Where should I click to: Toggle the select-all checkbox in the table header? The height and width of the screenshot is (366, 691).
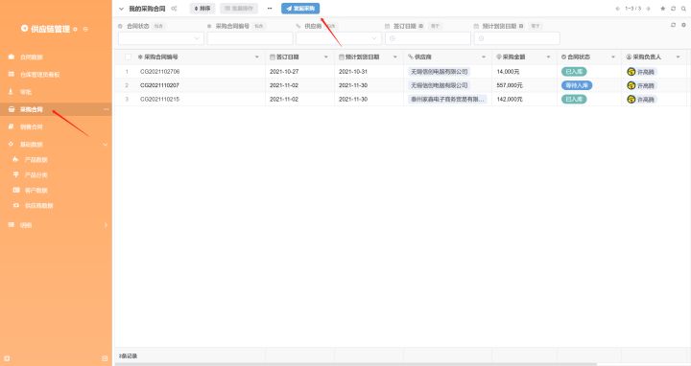pos(129,57)
